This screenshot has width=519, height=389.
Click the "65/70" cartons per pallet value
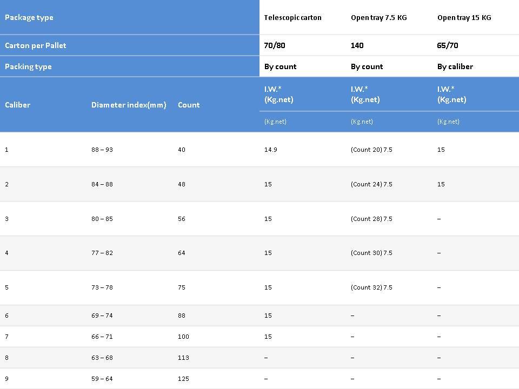point(448,45)
